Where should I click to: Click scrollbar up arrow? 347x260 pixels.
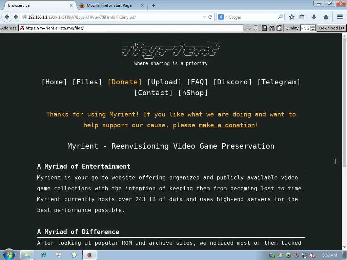point(344,35)
